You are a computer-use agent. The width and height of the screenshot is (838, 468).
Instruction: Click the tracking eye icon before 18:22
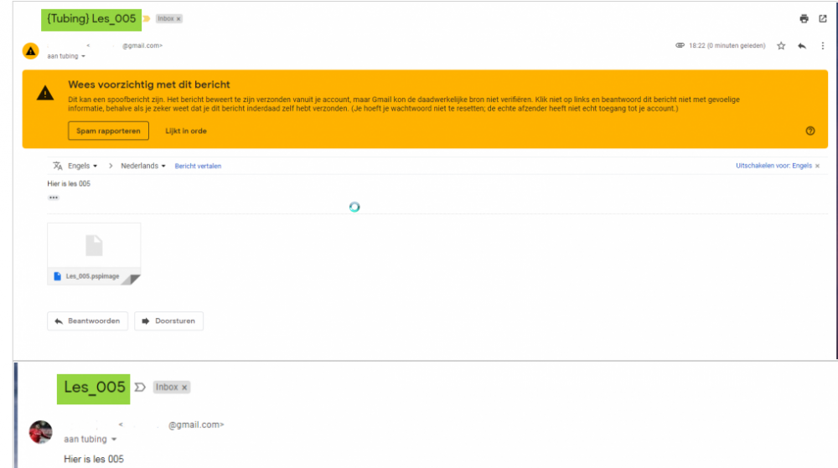tap(680, 45)
